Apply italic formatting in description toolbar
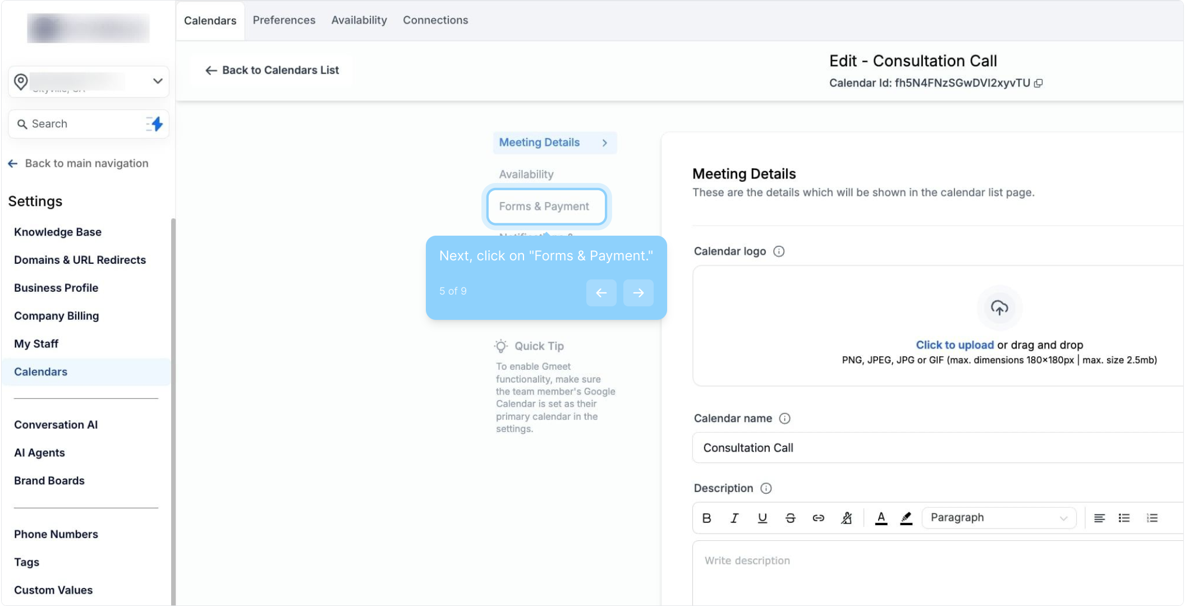Image resolution: width=1185 pixels, height=606 pixels. [734, 518]
